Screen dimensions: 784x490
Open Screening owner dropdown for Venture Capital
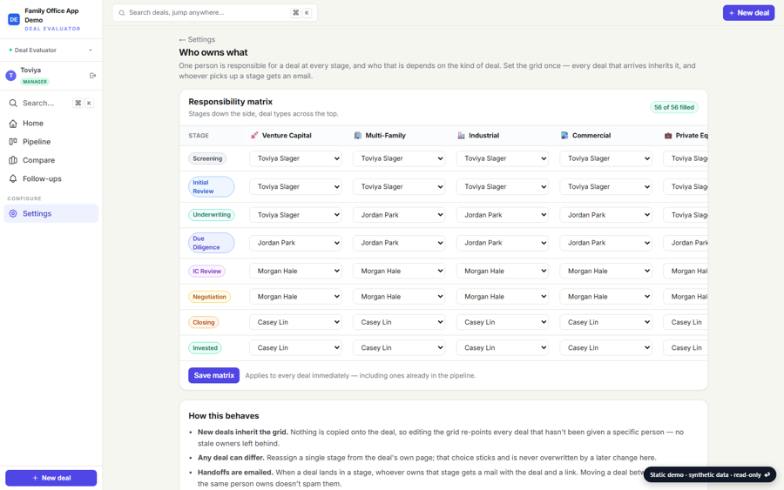(295, 158)
